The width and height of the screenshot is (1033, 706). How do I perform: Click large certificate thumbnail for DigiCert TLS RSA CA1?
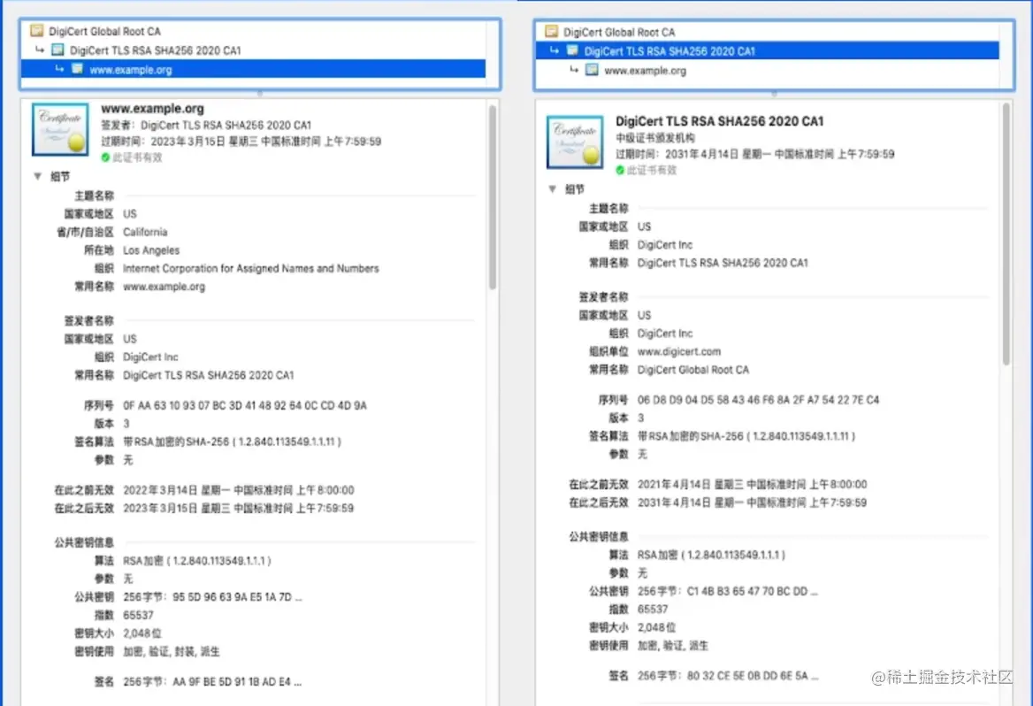[575, 142]
